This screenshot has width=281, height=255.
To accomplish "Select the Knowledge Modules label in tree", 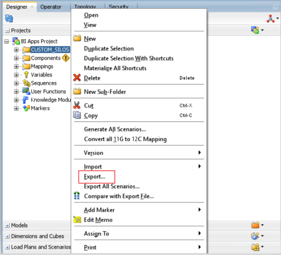I will 51,100.
